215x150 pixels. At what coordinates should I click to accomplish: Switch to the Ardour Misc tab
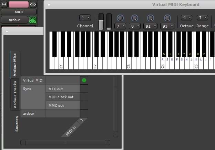15,64
